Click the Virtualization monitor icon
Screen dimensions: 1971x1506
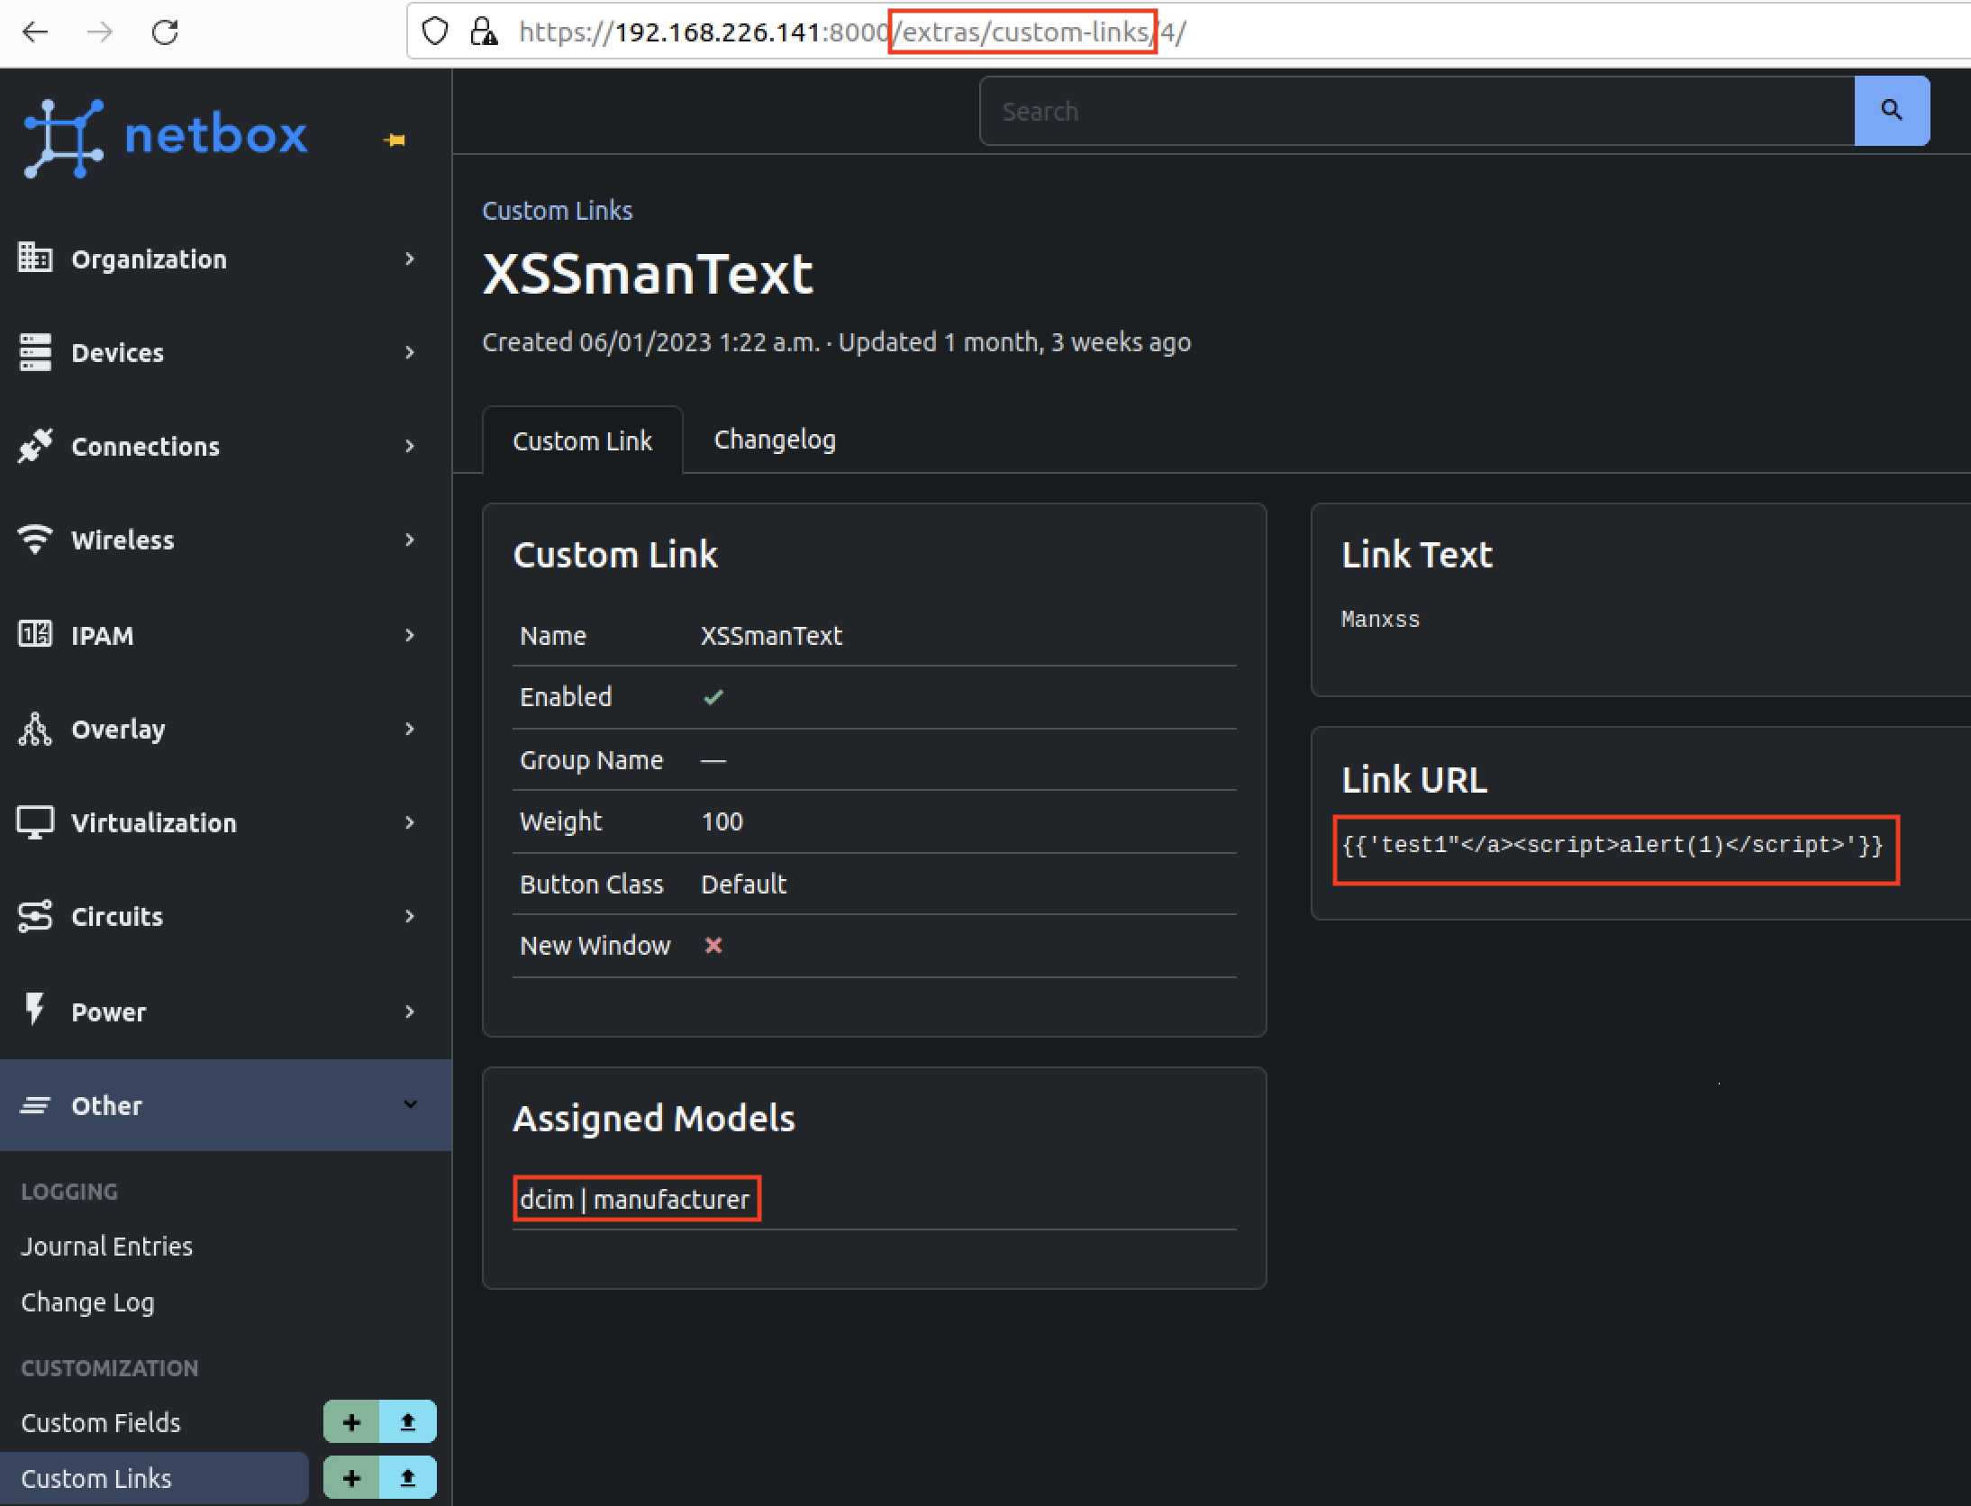[x=35, y=821]
